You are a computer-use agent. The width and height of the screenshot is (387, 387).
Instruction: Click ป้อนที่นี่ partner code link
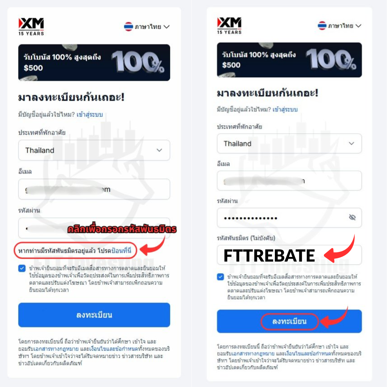(x=121, y=251)
